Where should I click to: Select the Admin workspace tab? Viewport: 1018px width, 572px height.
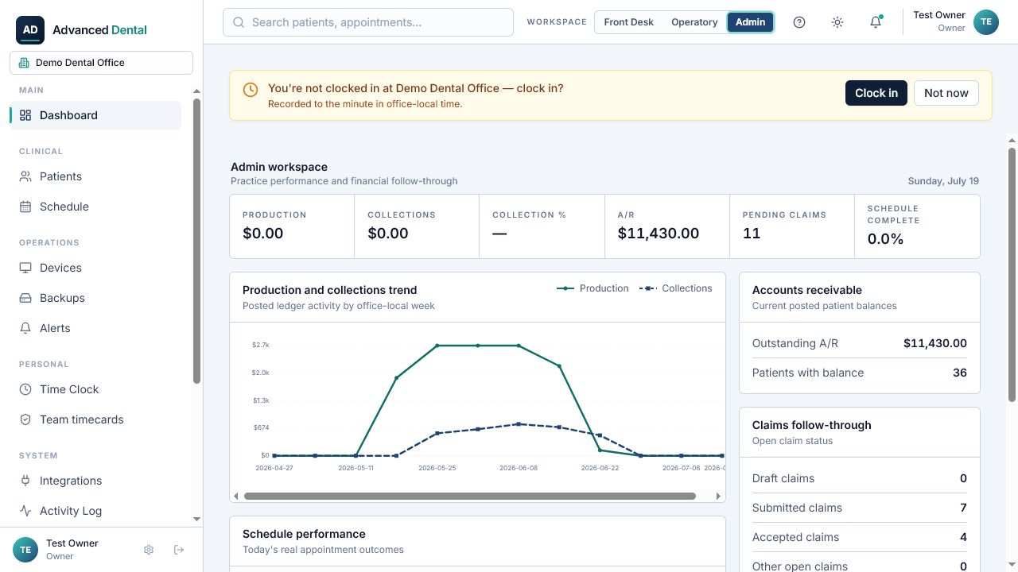[750, 22]
